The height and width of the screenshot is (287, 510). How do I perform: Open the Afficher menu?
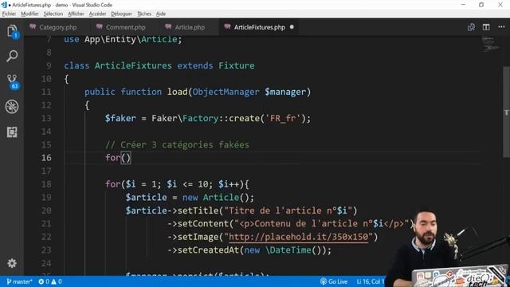(76, 14)
